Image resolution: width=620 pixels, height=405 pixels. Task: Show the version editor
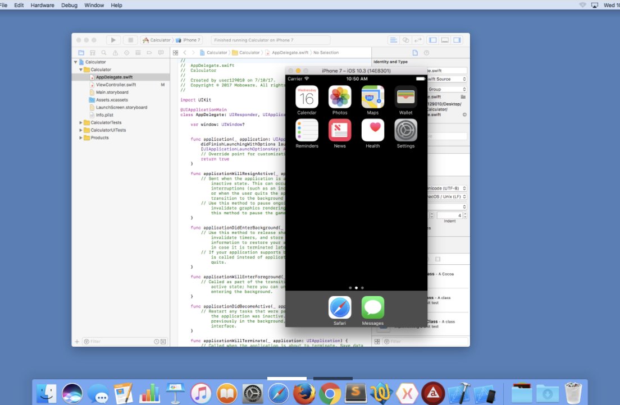418,40
